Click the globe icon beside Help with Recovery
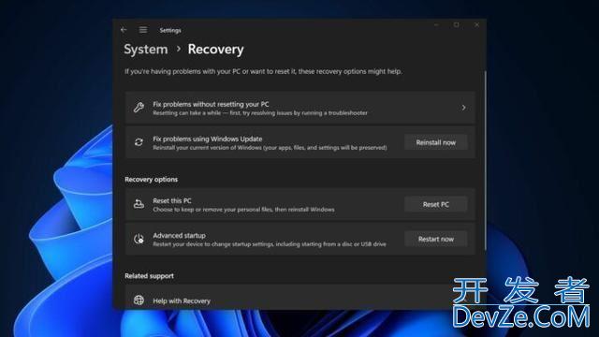Image resolution: width=599 pixels, height=337 pixels. point(139,300)
